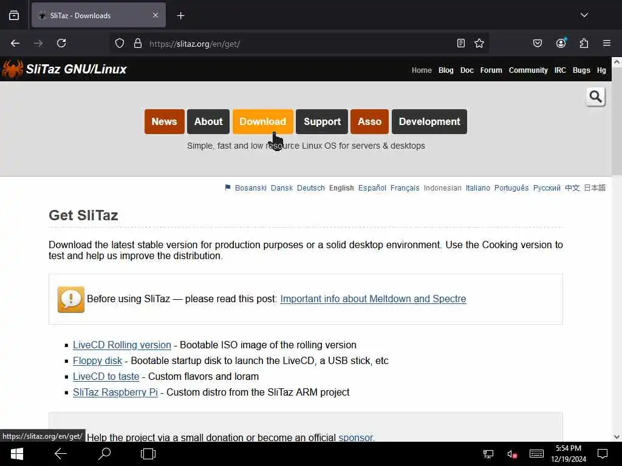The height and width of the screenshot is (466, 622).
Task: Switch language to Русский
Action: [x=547, y=188]
